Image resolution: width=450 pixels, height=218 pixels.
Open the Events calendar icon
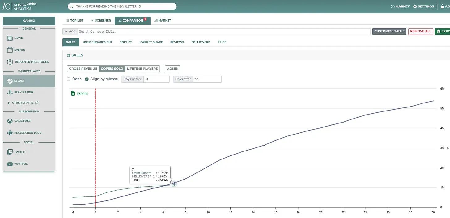coord(10,50)
